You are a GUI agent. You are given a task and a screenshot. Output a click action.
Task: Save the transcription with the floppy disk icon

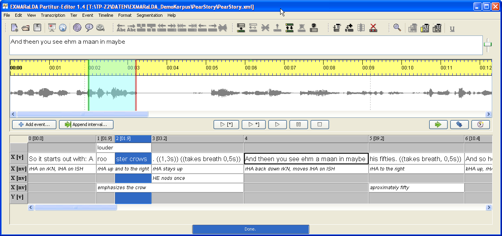[x=37, y=28]
